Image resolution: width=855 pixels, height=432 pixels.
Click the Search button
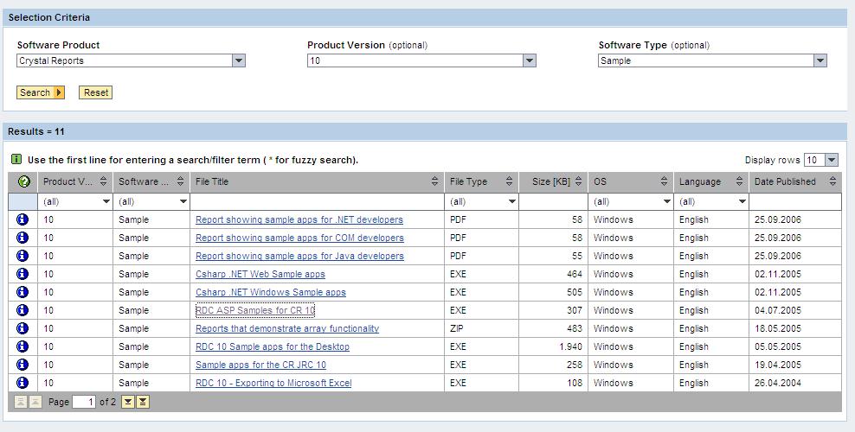[41, 92]
